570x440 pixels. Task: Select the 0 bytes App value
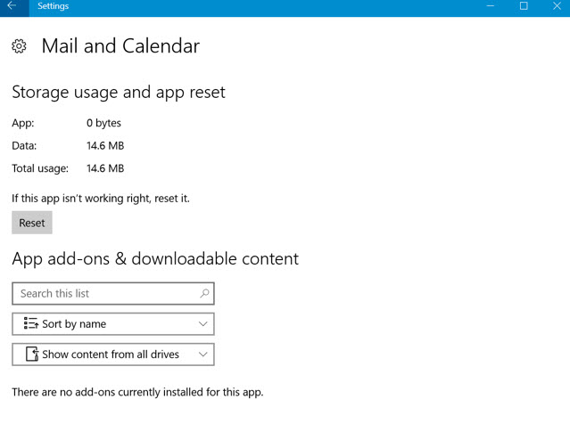pos(104,123)
